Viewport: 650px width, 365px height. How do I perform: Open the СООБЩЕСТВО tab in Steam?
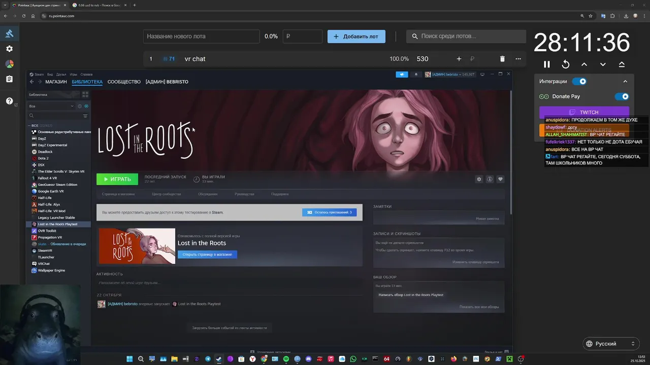(124, 82)
